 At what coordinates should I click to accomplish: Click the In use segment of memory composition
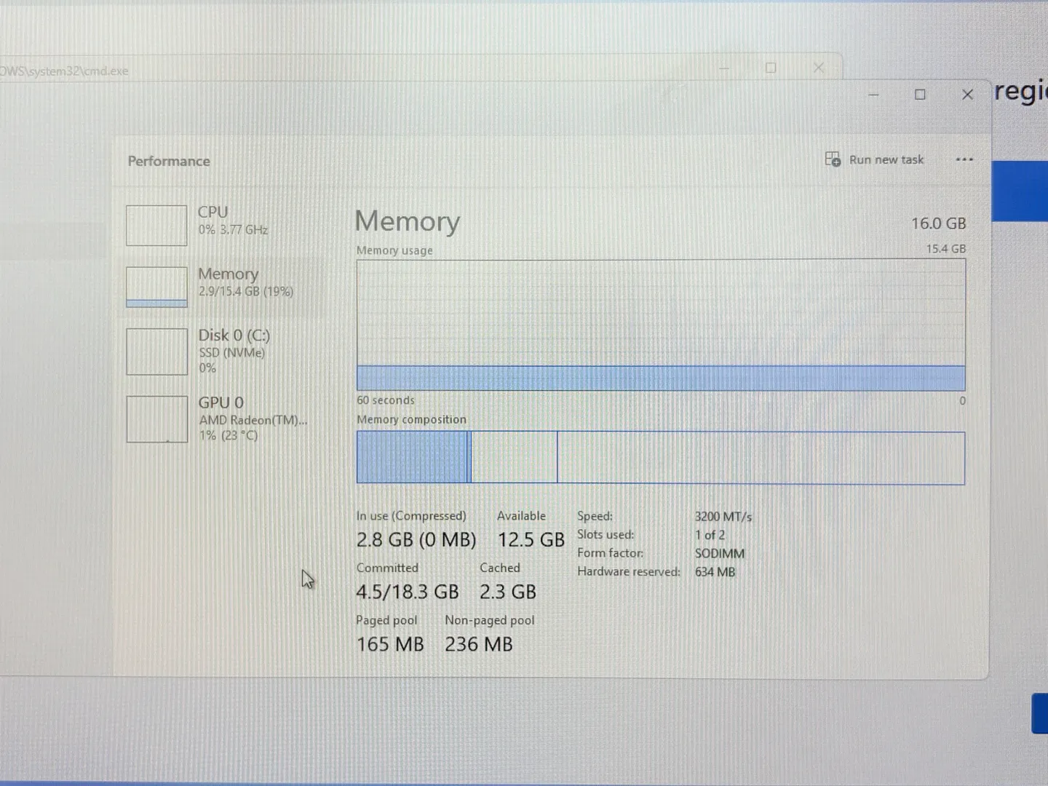pyautogui.click(x=411, y=458)
